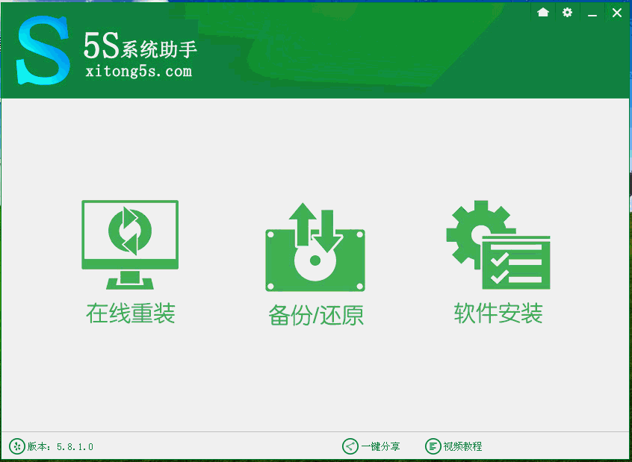Click the share icon beside 一键分享

(348, 446)
